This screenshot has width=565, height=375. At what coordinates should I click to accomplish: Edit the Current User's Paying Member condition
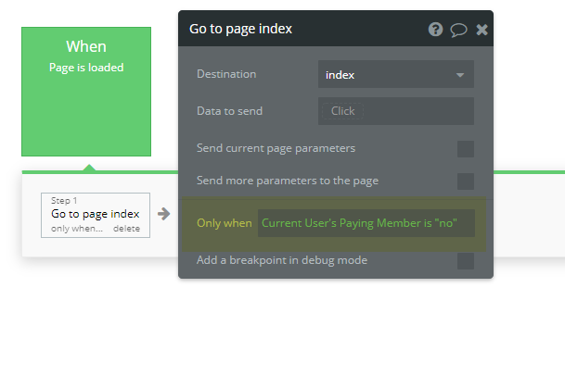366,223
